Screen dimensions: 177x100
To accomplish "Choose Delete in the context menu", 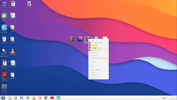I will [x=98, y=72].
